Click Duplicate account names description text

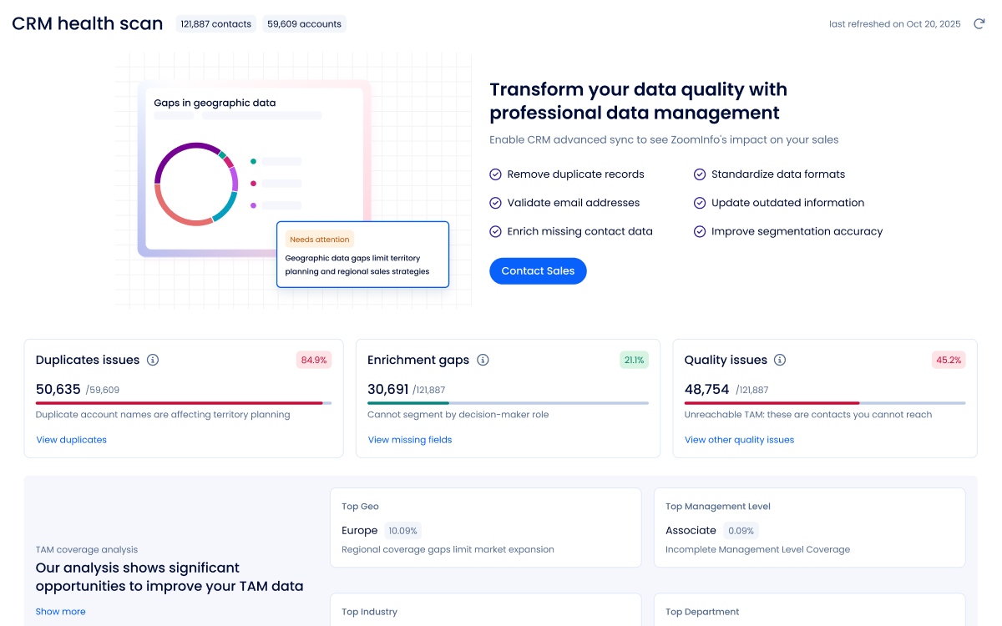pos(163,414)
